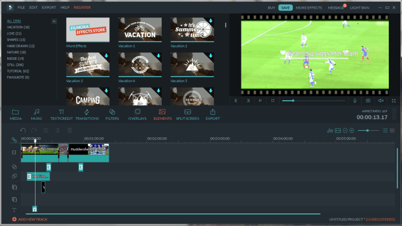Open the FILE menu
The image size is (402, 226).
point(21,8)
